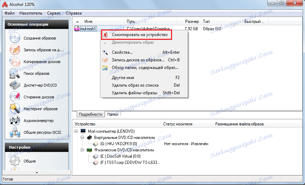Open Копирование дисков link
This screenshot has height=185, width=305.
pos(42,62)
